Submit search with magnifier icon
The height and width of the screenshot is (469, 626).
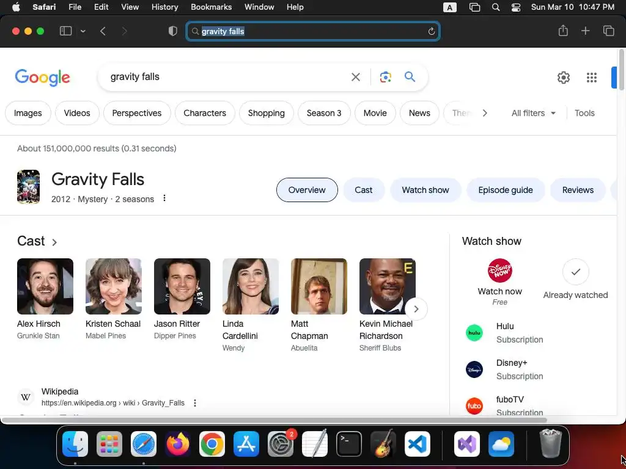click(410, 76)
